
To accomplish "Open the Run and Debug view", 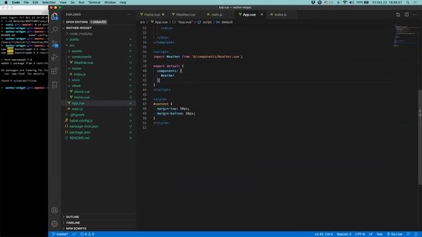I will point(55,57).
